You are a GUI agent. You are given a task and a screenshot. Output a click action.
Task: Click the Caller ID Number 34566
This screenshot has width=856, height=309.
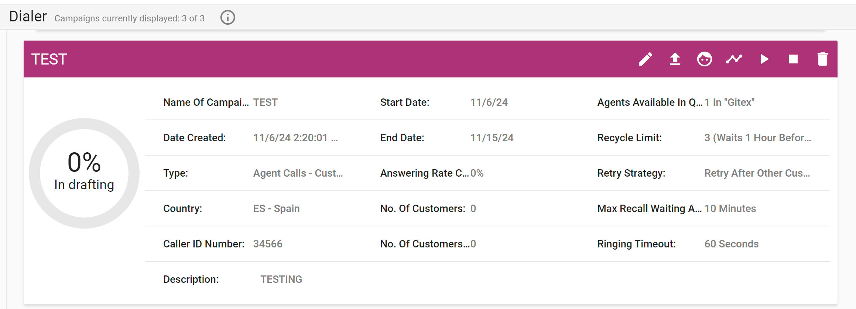(x=267, y=244)
